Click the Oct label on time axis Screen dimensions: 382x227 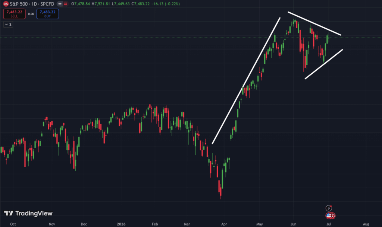pos(13,224)
